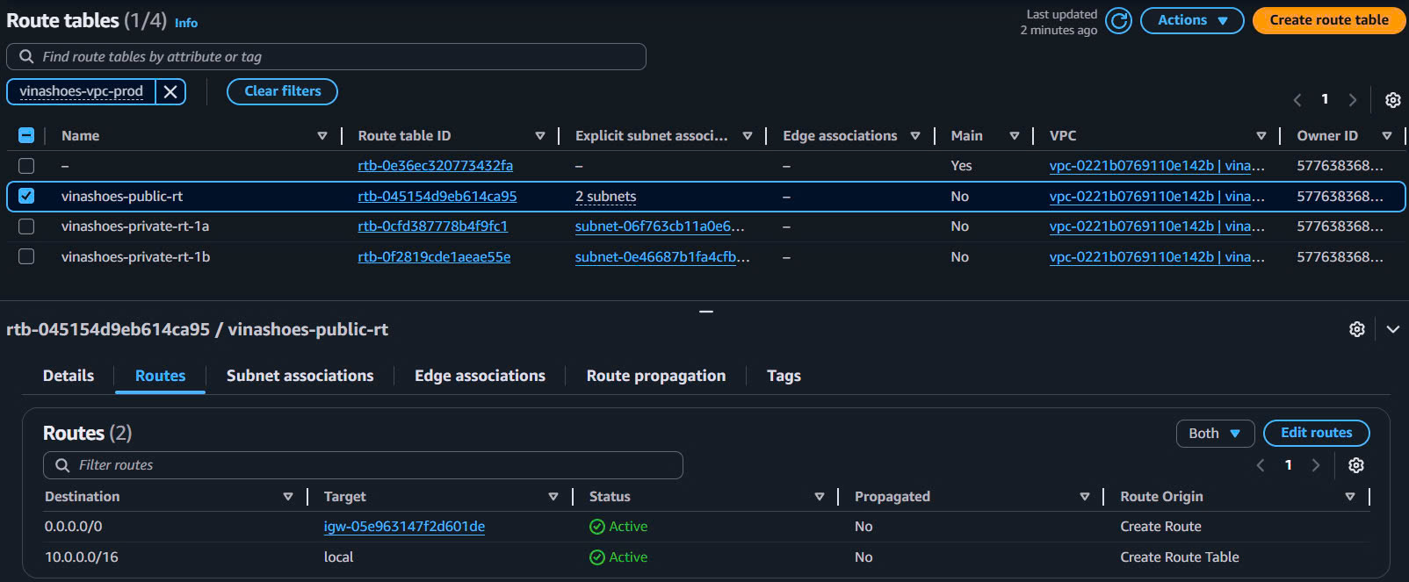
Task: Open internet gateway igw-05e963147f2d601de link
Action: click(404, 527)
